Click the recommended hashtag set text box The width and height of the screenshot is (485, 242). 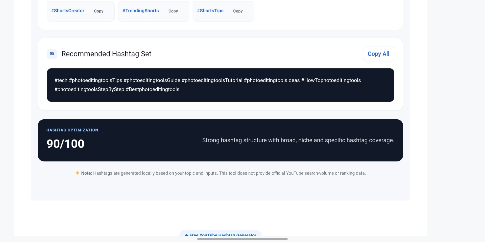[220, 85]
